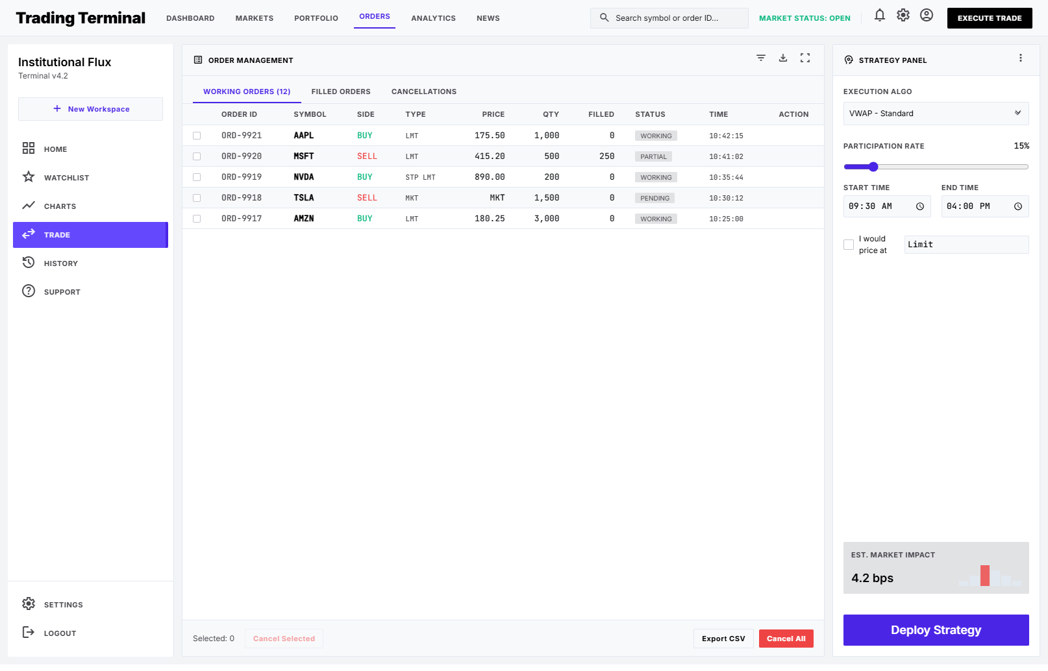
Task: Click the Watchlist star icon
Action: tap(29, 177)
